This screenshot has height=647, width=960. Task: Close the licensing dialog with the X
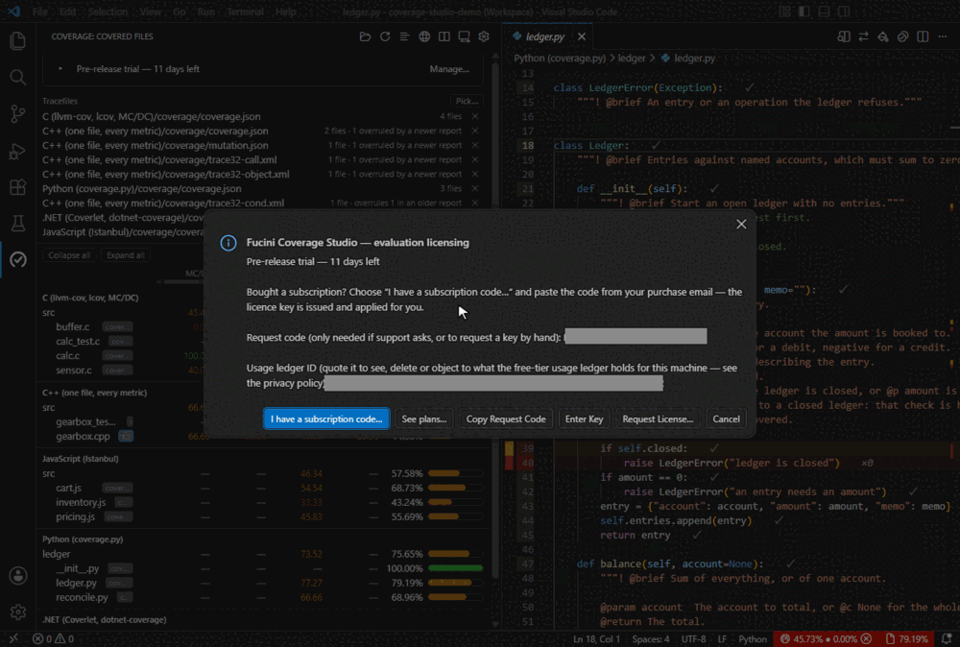741,224
